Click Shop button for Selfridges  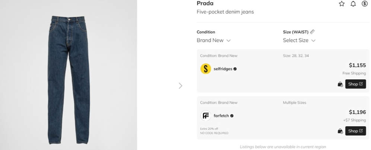point(355,84)
